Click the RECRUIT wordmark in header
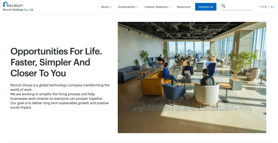Viewport: 278px width, 143px height. [x=15, y=5]
